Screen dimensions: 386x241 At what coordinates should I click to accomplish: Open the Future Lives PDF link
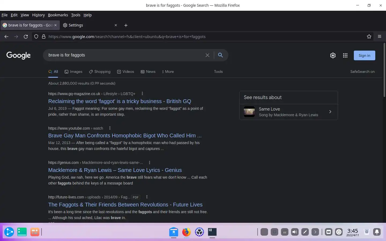click(x=125, y=205)
